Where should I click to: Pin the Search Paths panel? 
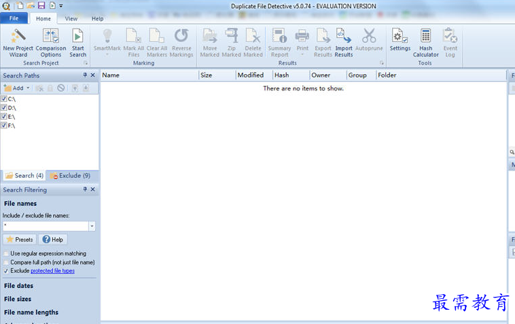[85, 75]
